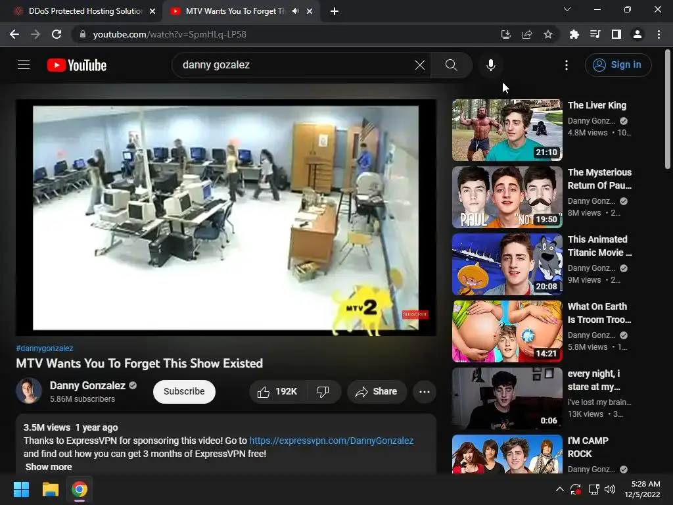This screenshot has height=505, width=673.
Task: Dislike the video
Action: click(x=323, y=392)
